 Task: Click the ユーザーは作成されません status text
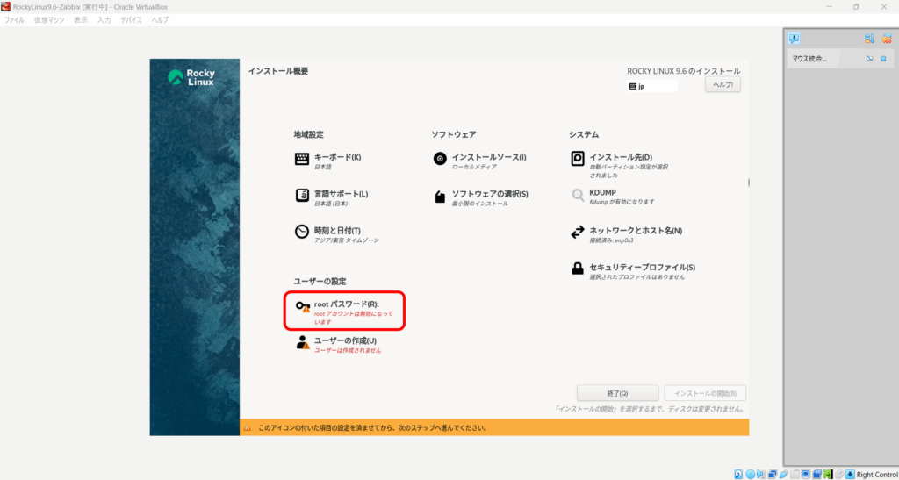(x=348, y=350)
